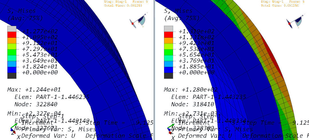Viewport: 309px width, 140px height.
Task: Click the 3D view compass beside legend +1.277e+02
Action: coord(139,21)
